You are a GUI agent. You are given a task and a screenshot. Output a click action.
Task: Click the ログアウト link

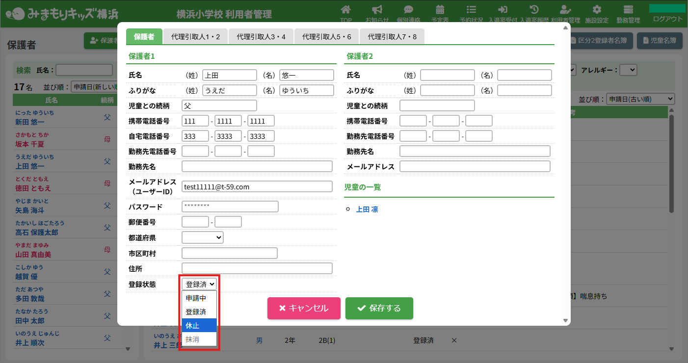(667, 19)
